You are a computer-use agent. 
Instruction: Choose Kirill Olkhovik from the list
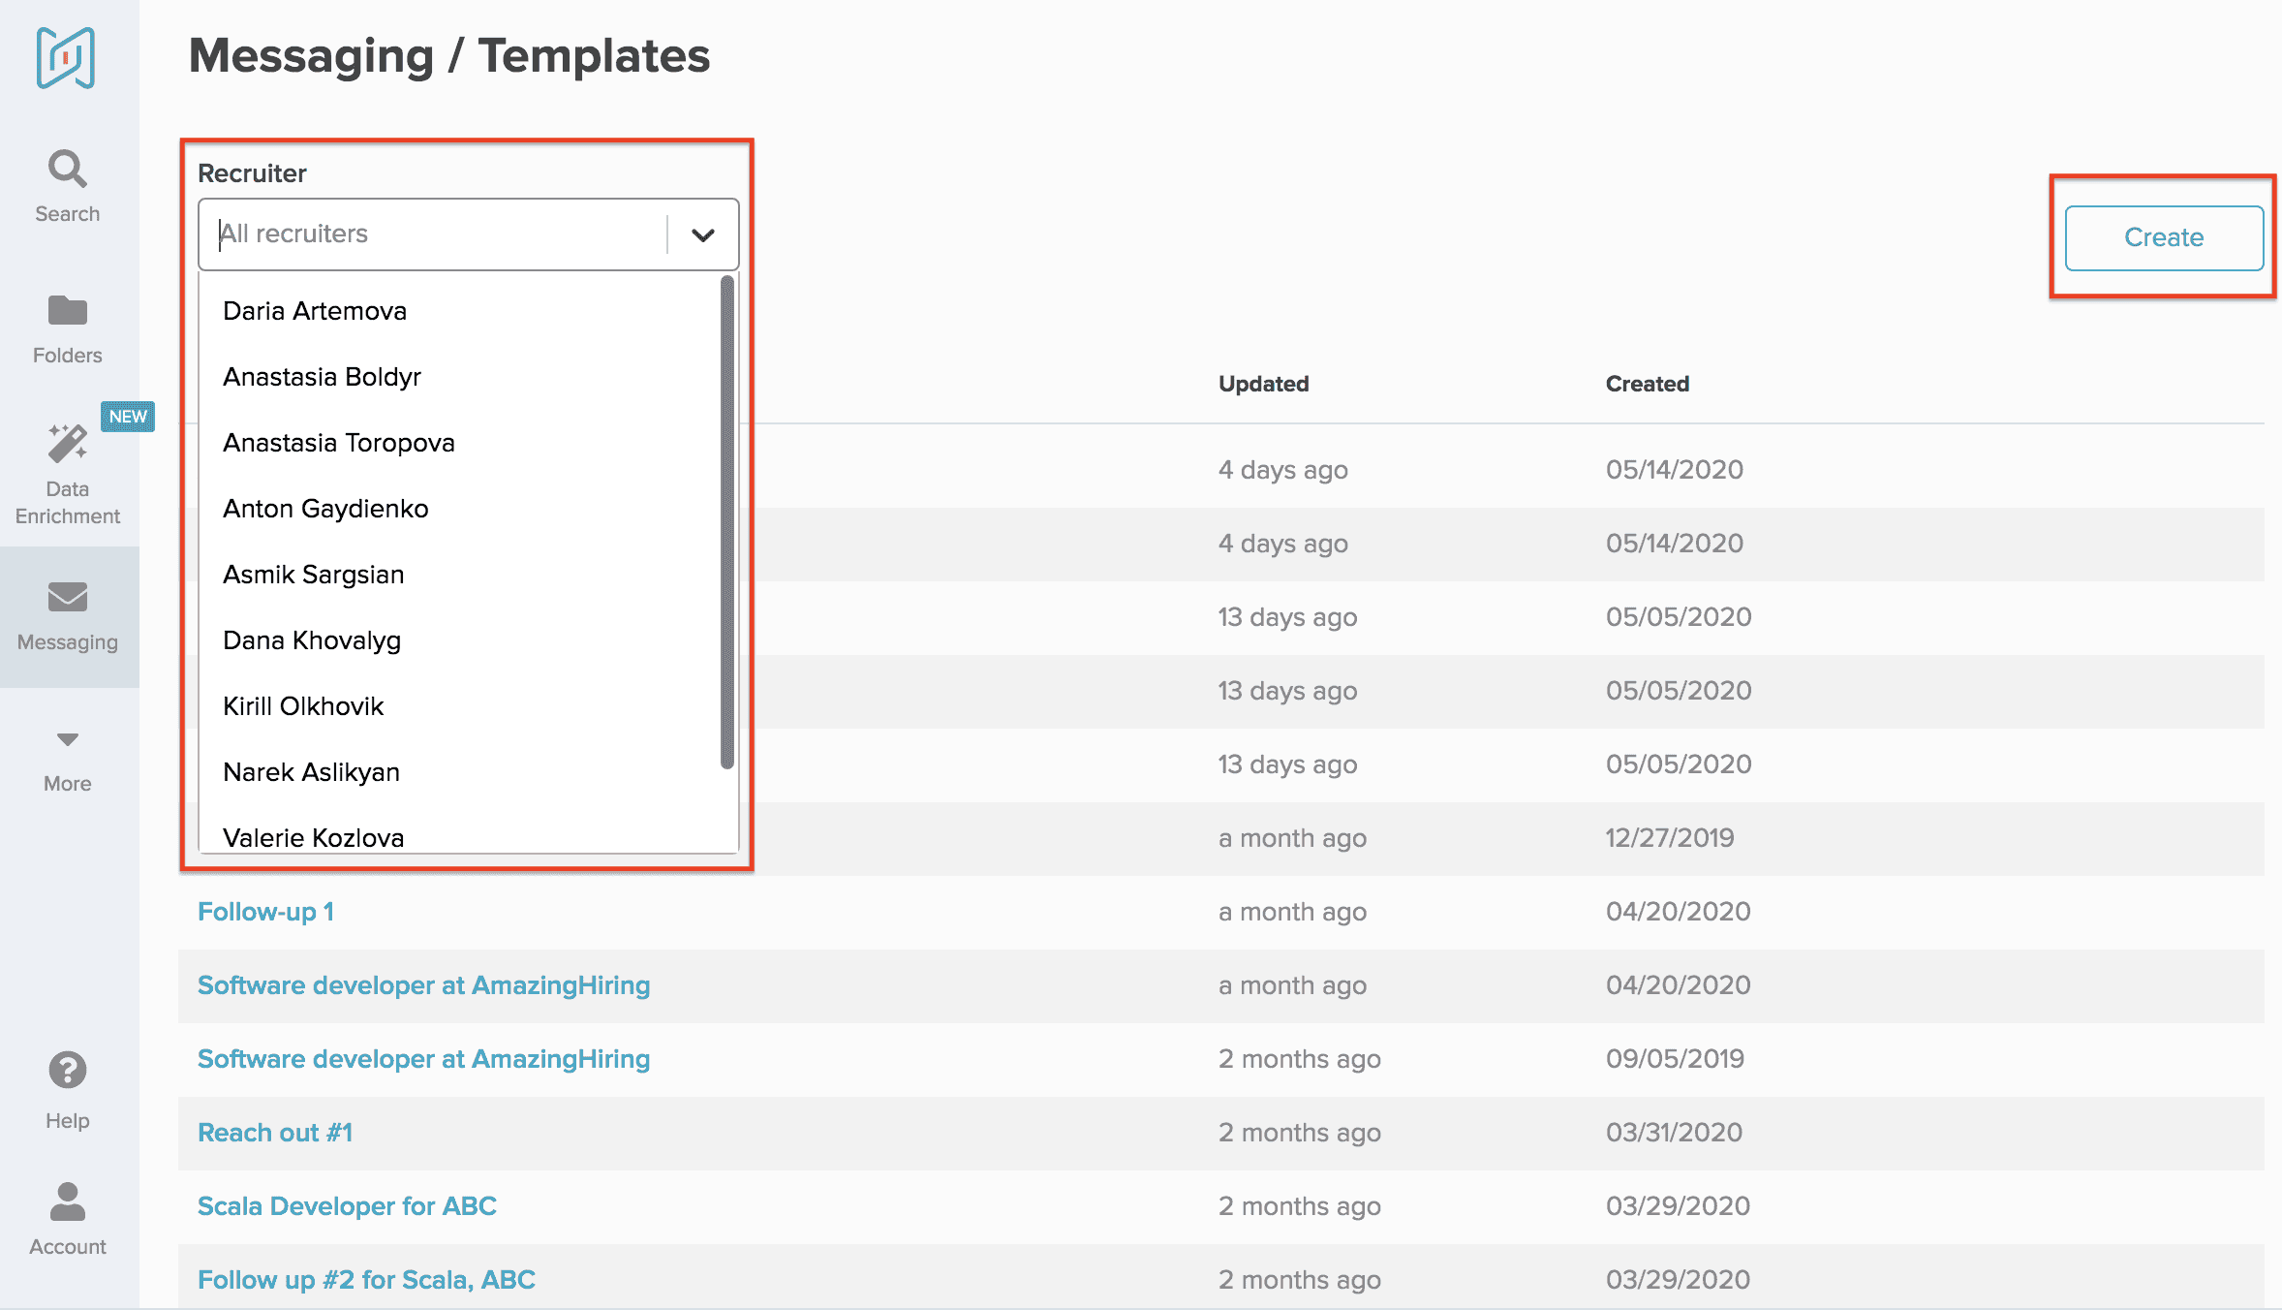coord(303,706)
